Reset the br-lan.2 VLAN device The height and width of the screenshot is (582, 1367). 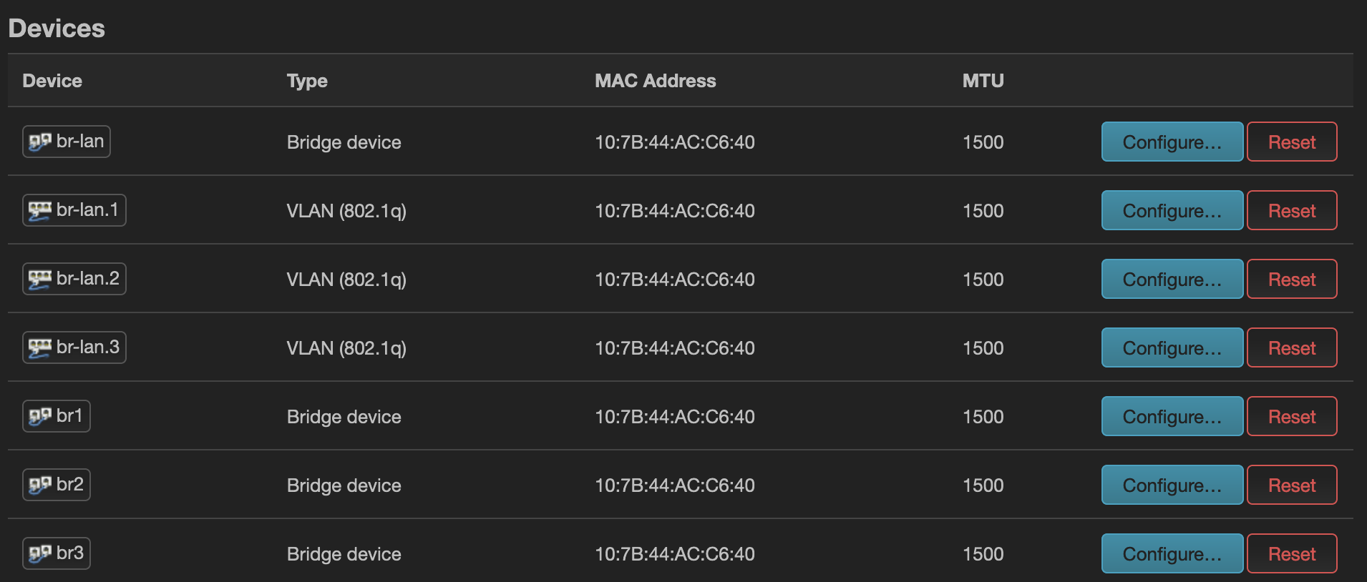tap(1292, 279)
